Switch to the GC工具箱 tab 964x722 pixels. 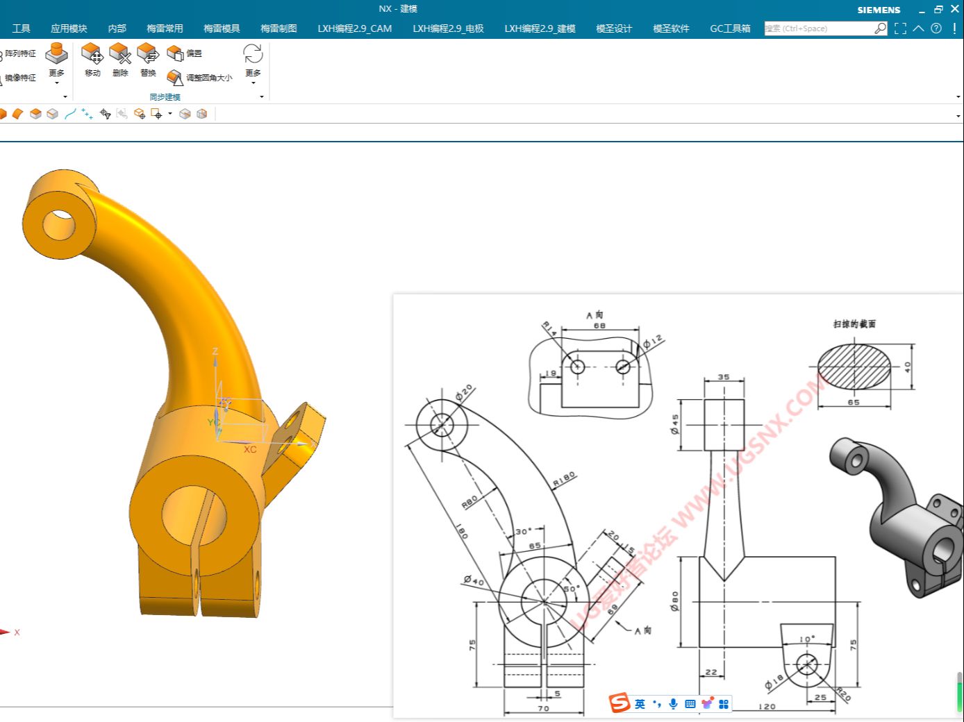[730, 28]
